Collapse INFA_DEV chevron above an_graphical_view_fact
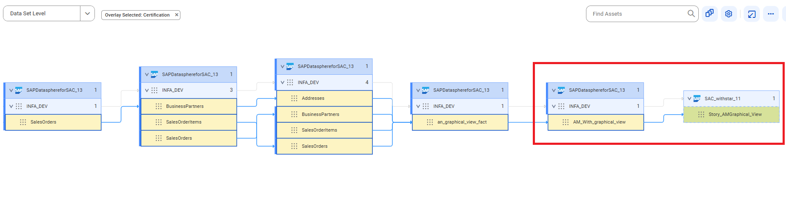The height and width of the screenshot is (203, 786). pyautogui.click(x=418, y=106)
